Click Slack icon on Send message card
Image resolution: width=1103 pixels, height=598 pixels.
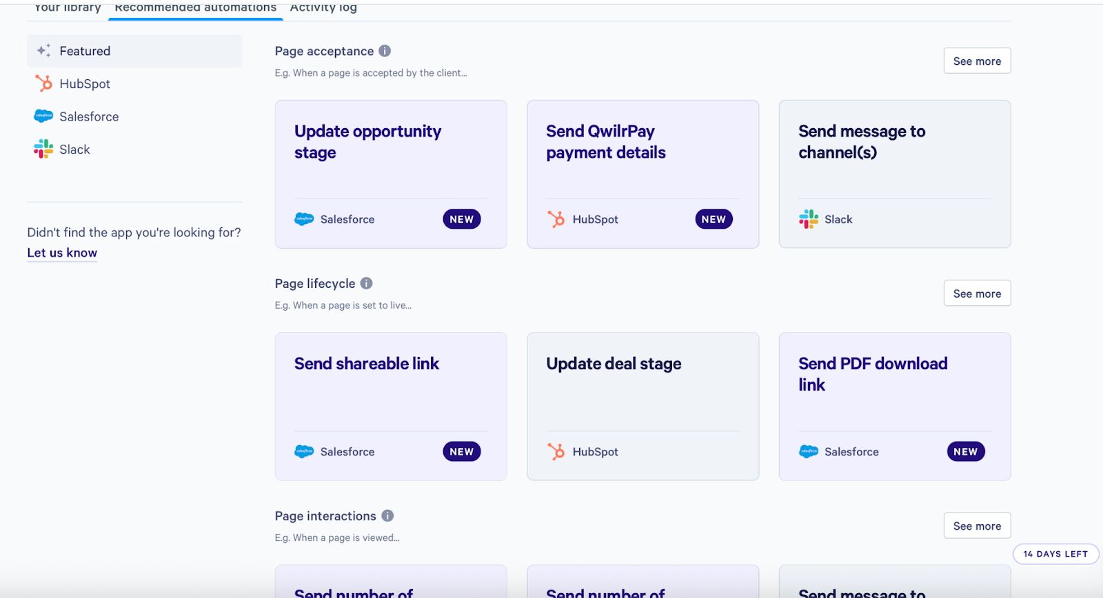click(809, 219)
